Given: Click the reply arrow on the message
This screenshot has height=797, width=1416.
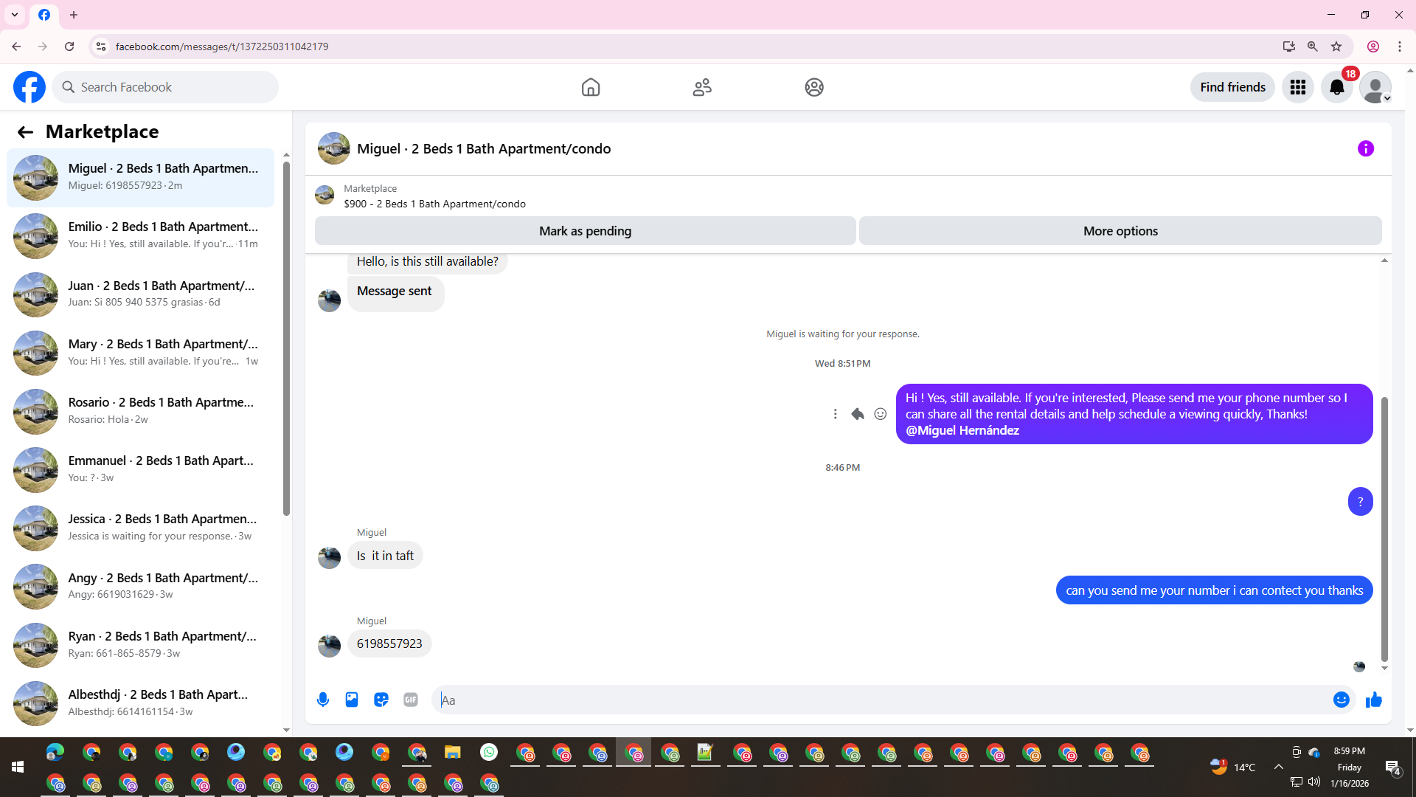Looking at the screenshot, I should (x=857, y=414).
